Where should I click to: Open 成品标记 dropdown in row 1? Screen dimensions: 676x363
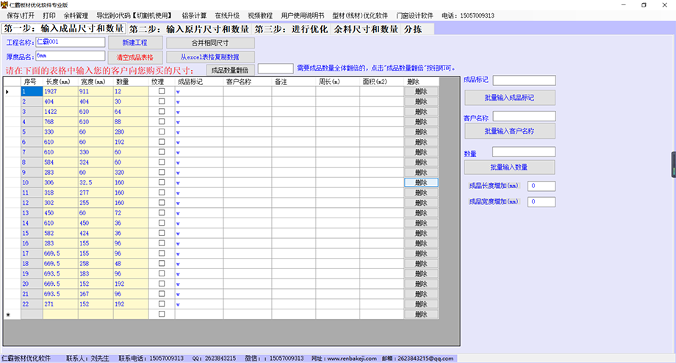178,92
